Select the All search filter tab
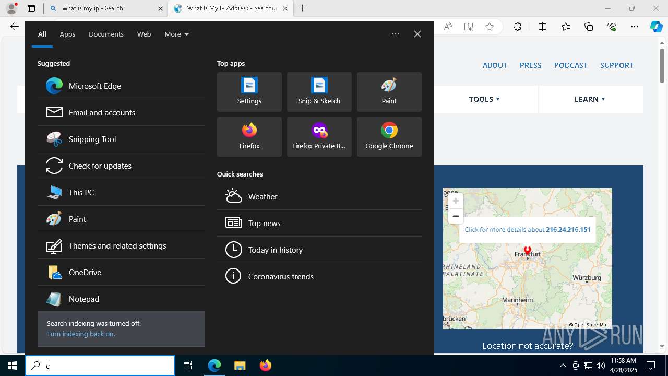The height and width of the screenshot is (376, 668). click(x=42, y=34)
